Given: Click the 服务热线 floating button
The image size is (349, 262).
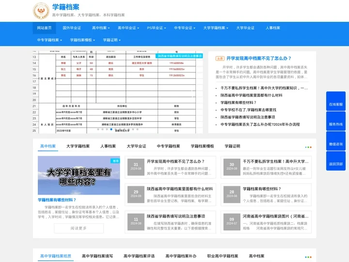Looking at the screenshot, I should (x=335, y=121).
